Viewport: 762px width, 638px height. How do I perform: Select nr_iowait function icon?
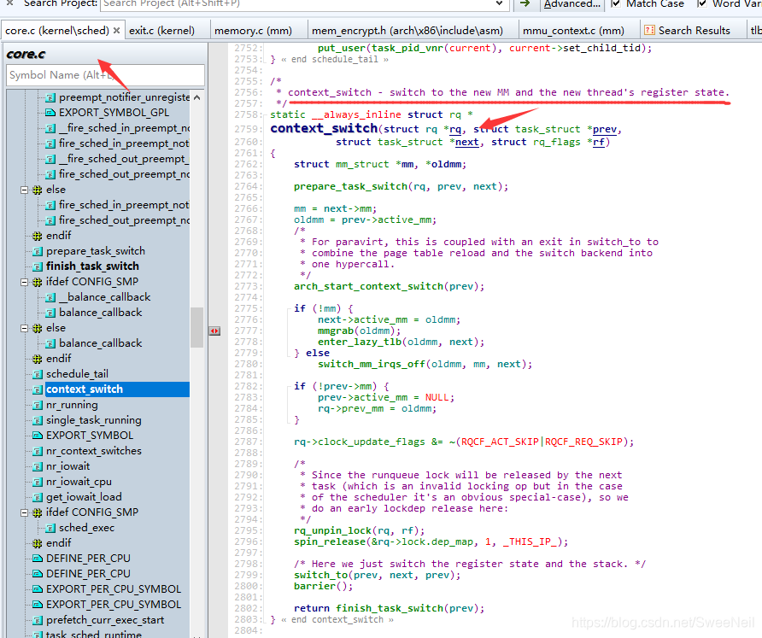click(x=37, y=467)
